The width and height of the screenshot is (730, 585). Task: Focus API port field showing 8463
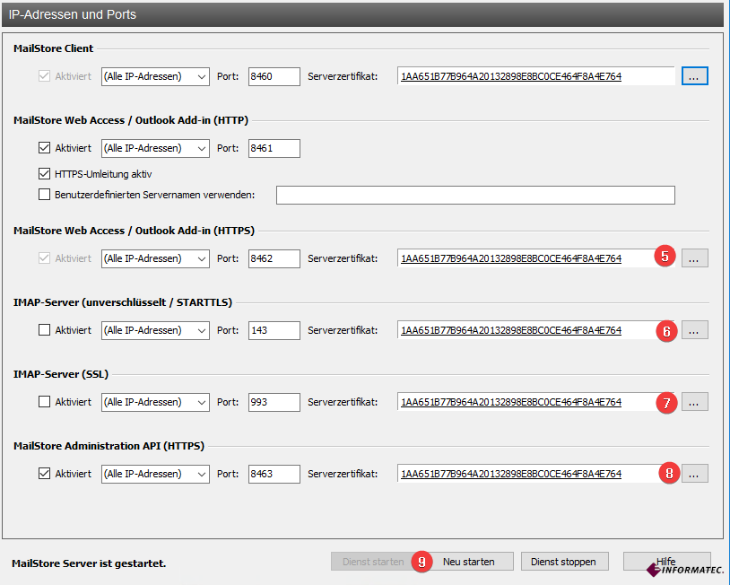pyautogui.click(x=274, y=474)
